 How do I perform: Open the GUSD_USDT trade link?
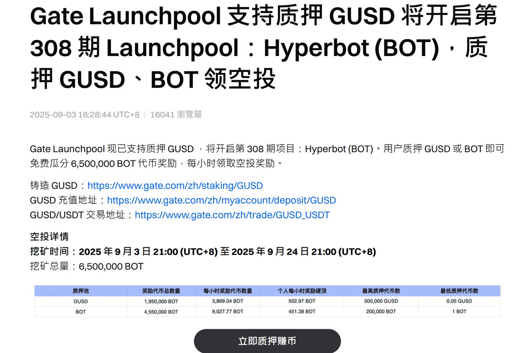[232, 215]
